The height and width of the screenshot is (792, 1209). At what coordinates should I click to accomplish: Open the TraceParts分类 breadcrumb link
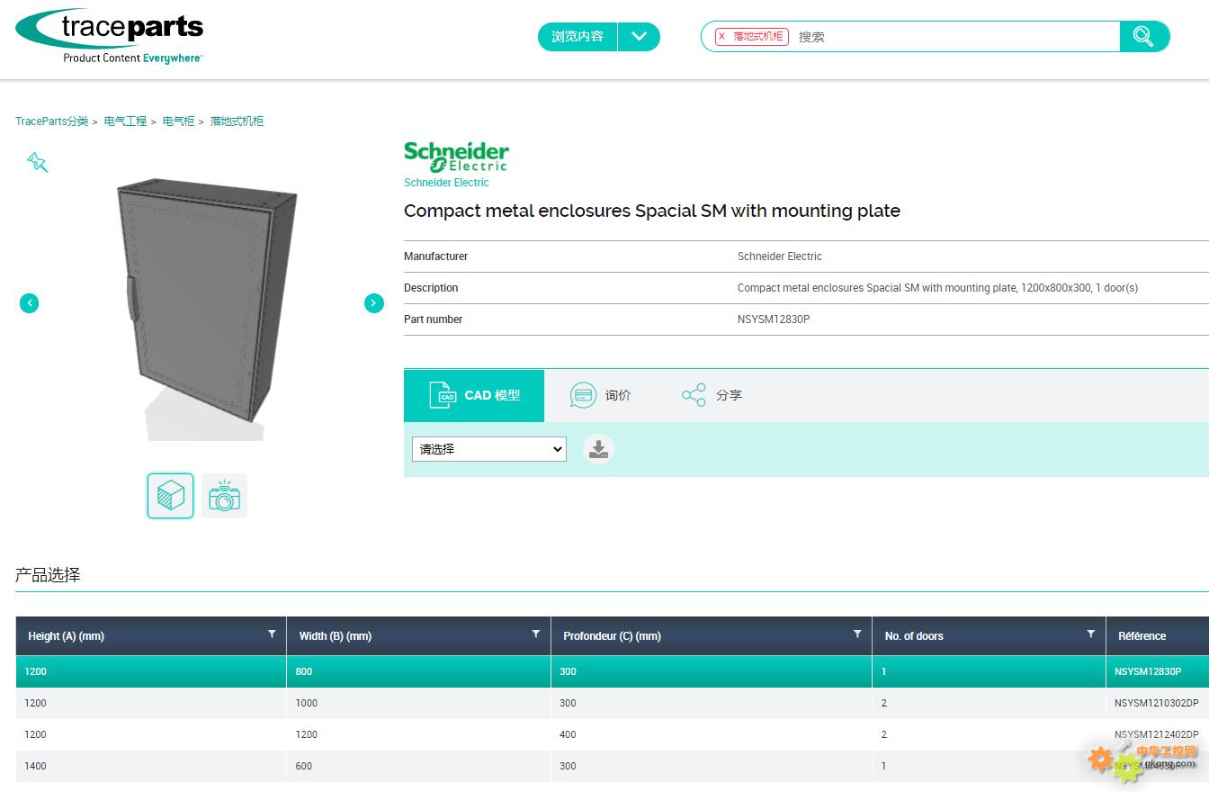pos(52,121)
